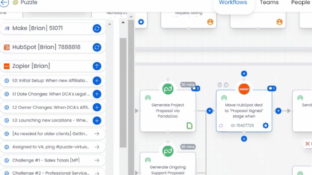
Task: Open comment badge showing 1 on Zapier step
Action: 272,88
